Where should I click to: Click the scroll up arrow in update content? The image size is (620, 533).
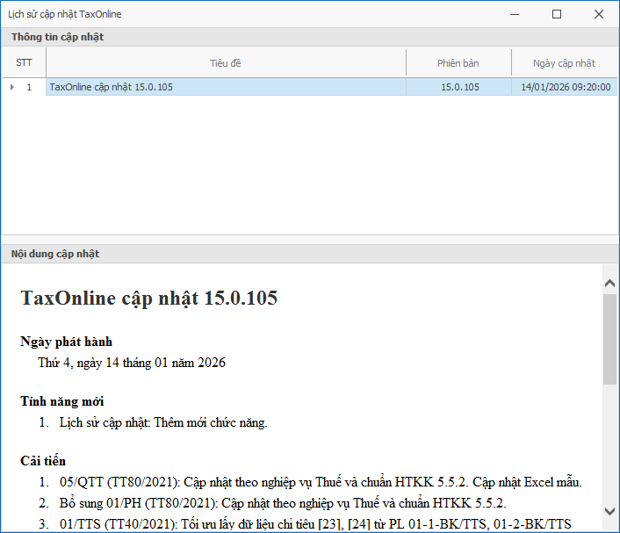point(609,283)
